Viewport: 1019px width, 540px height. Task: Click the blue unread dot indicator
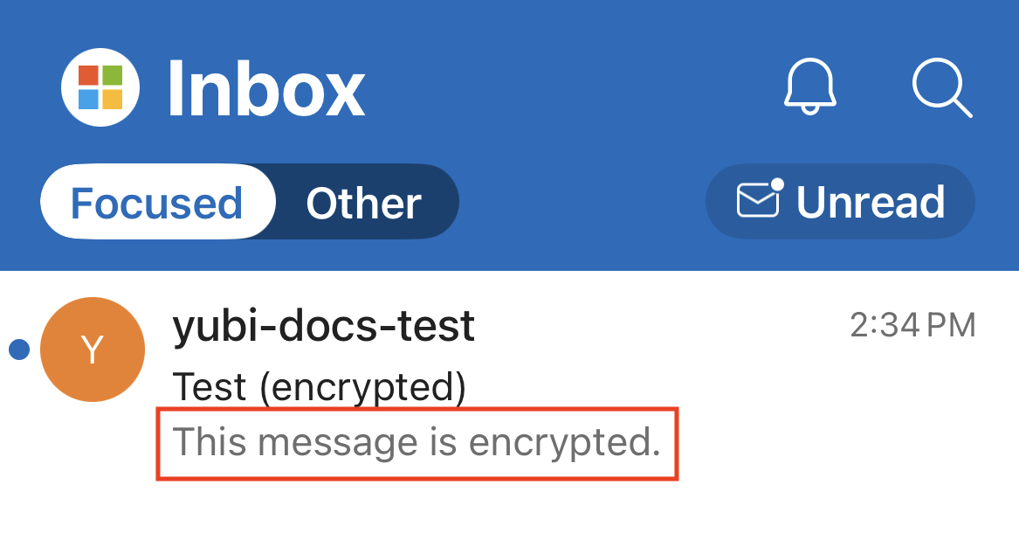coord(19,350)
